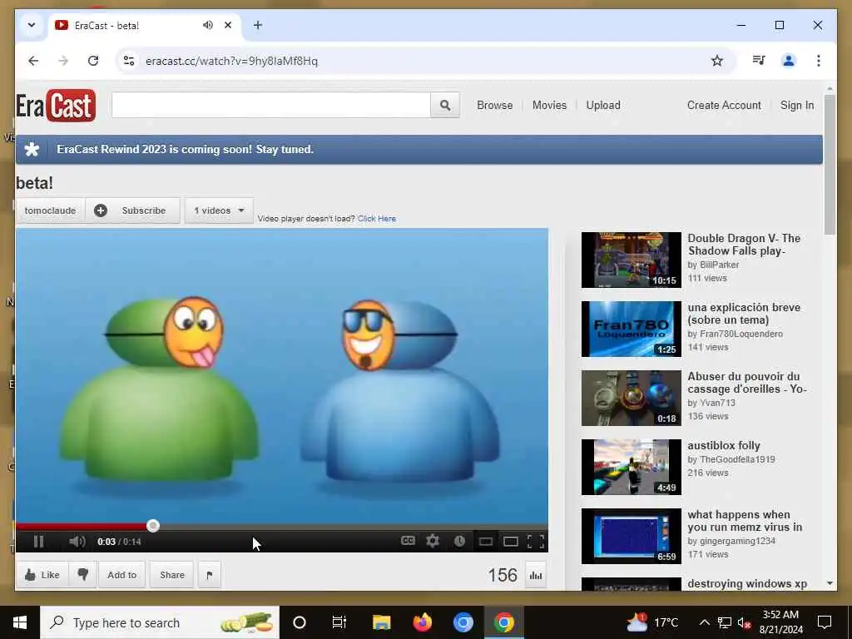Screen dimensions: 852x639
Task: Reload the current page
Action: pyautogui.click(x=93, y=61)
